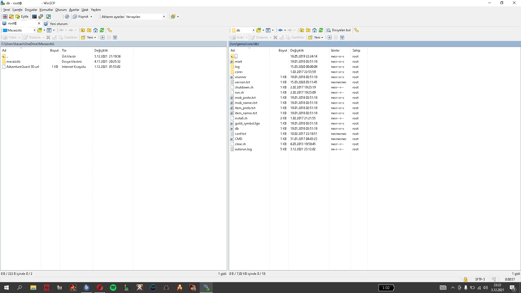The width and height of the screenshot is (521, 293).
Task: Expand Aktarım ayarları Varsayılan dropdown
Action: (x=164, y=17)
